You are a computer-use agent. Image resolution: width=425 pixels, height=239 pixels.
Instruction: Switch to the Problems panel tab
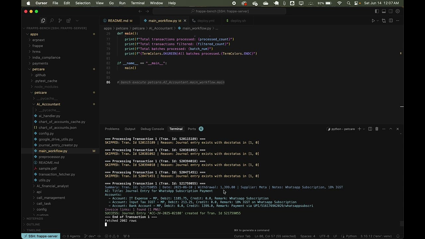[x=112, y=129]
